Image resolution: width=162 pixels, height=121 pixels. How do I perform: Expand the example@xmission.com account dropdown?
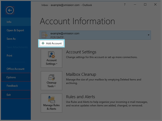tap(148, 35)
